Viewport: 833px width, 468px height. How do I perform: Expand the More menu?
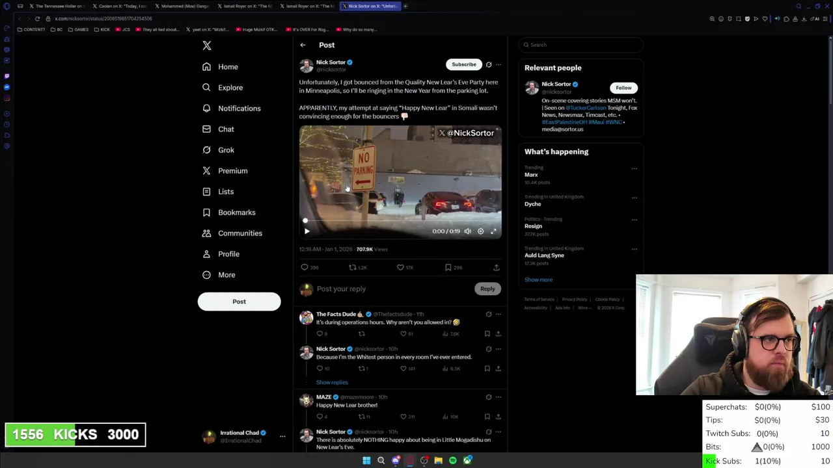[219, 275]
